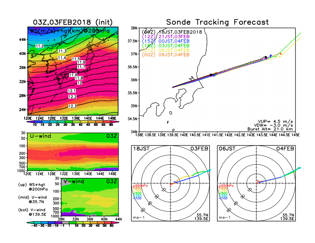
Task: Select the 11.4 height contour label
Action: coord(62,58)
